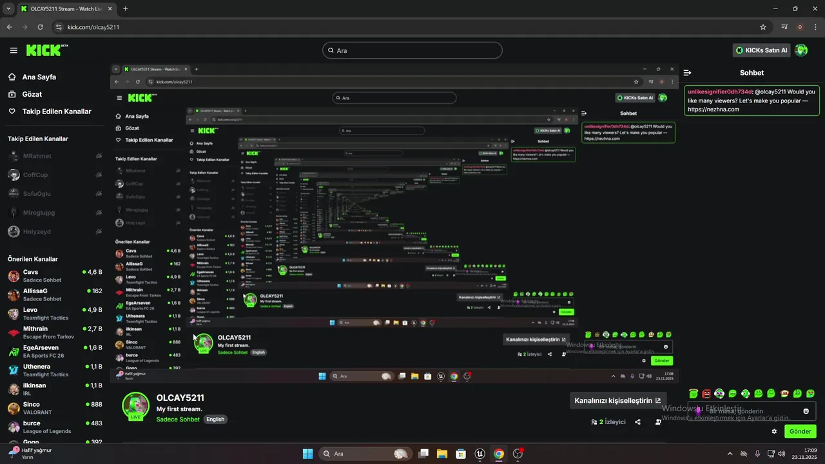
Task: Open the Chrome three-dot menu in the top toolbar
Action: [815, 27]
